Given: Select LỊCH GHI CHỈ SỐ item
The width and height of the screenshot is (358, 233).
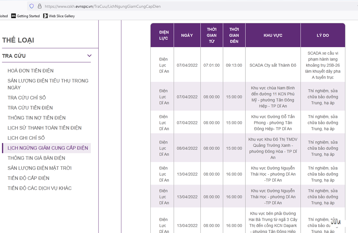Looking at the screenshot, I should [26, 138].
